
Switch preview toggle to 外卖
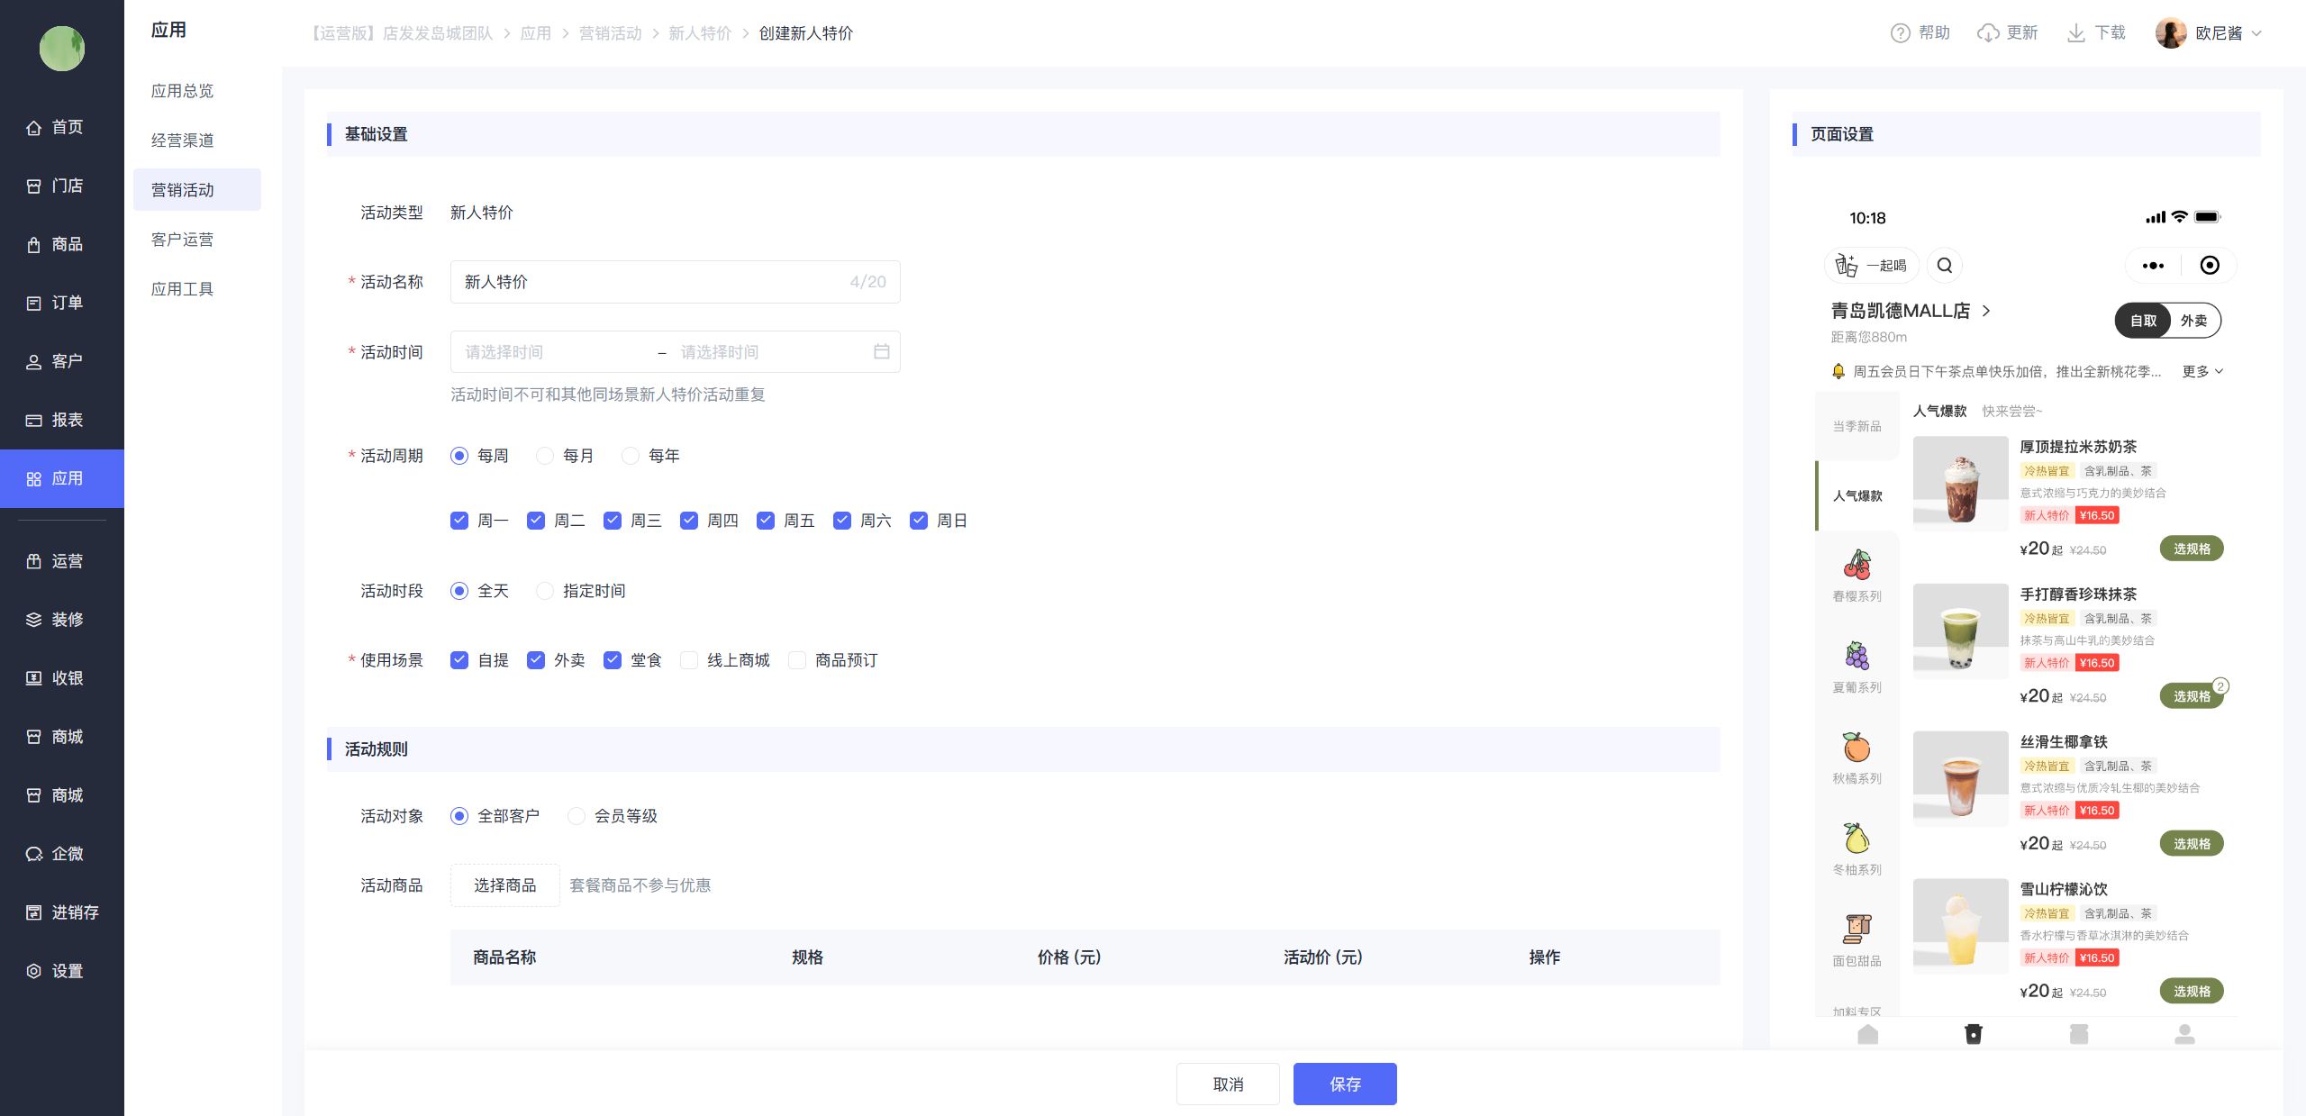pyautogui.click(x=2193, y=321)
